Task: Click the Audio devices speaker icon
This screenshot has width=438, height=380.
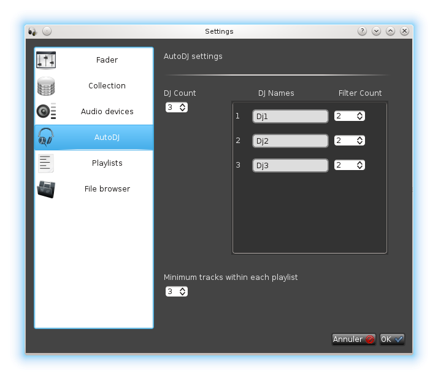Action: point(47,111)
